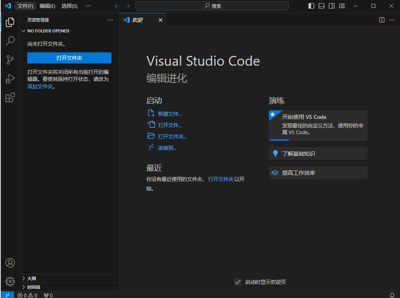Split the editor to the right
This screenshot has width=400, height=298.
[382, 20]
